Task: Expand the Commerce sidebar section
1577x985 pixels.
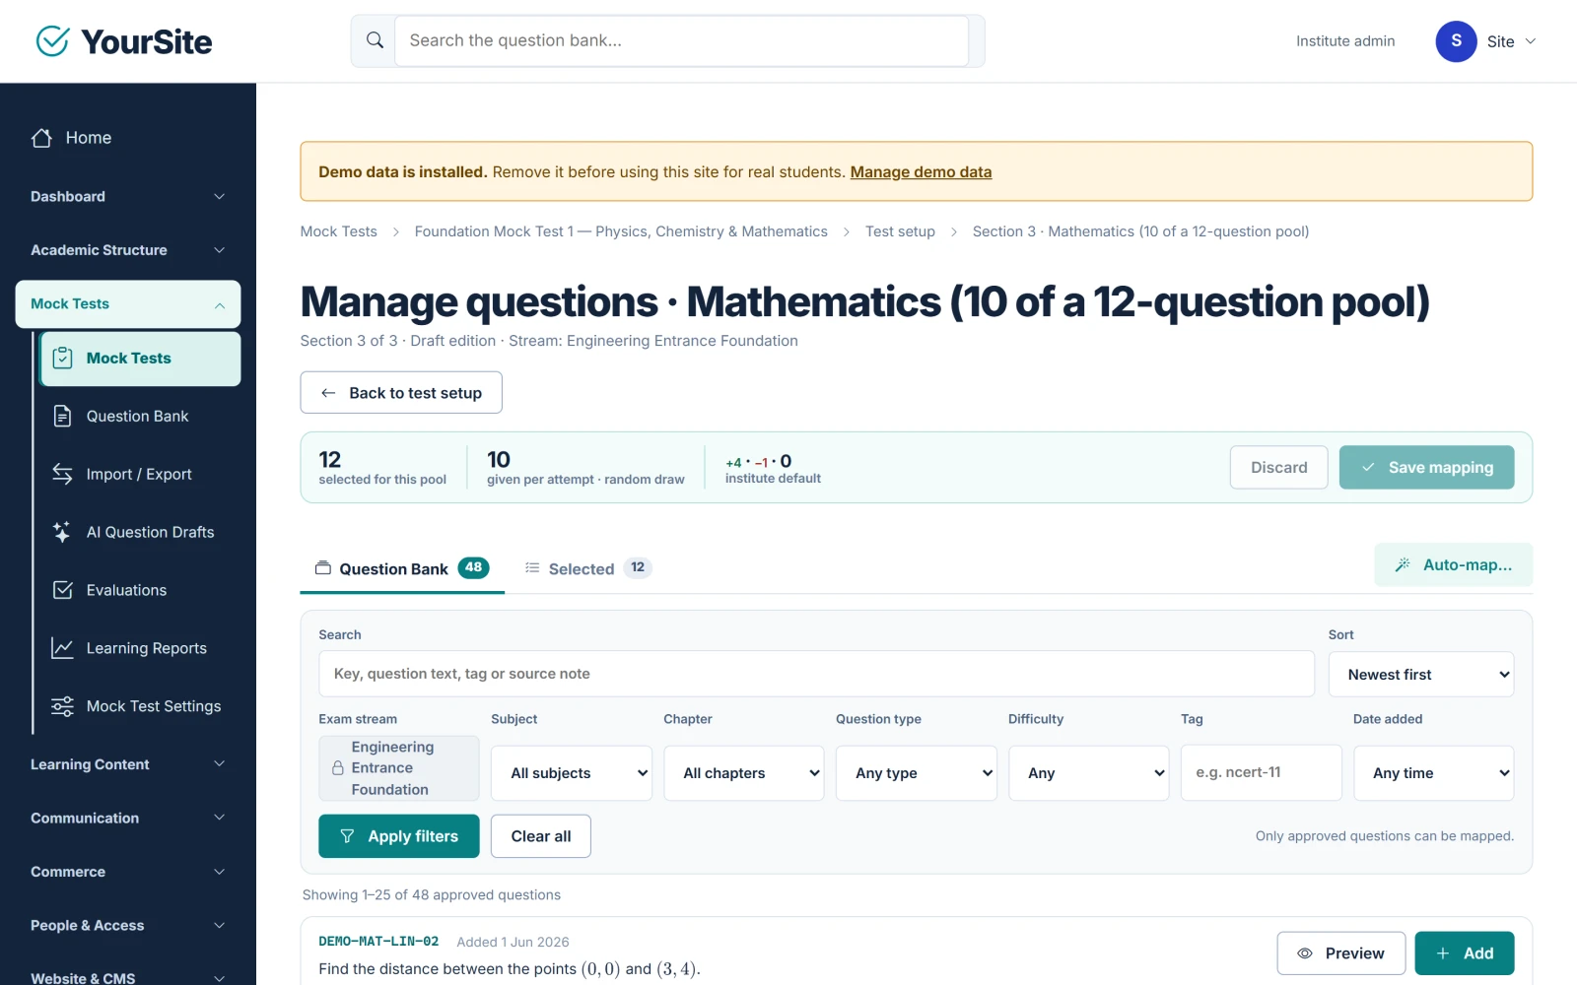Action: click(128, 872)
